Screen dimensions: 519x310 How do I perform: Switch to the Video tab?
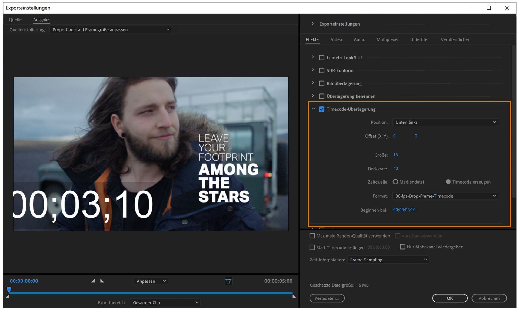pos(336,39)
